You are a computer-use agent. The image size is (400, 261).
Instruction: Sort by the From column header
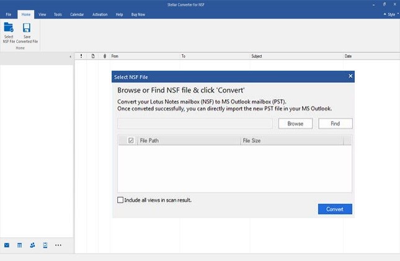[145, 56]
